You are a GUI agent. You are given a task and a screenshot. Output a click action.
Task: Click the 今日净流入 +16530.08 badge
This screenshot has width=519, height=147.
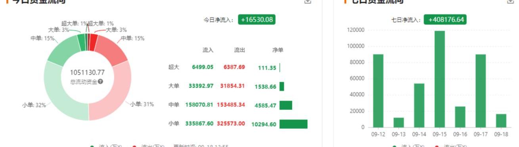[257, 20]
